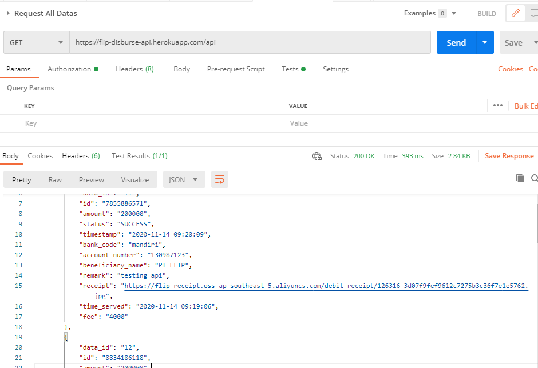This screenshot has width=538, height=368.
Task: Click Save Response
Action: [509, 156]
